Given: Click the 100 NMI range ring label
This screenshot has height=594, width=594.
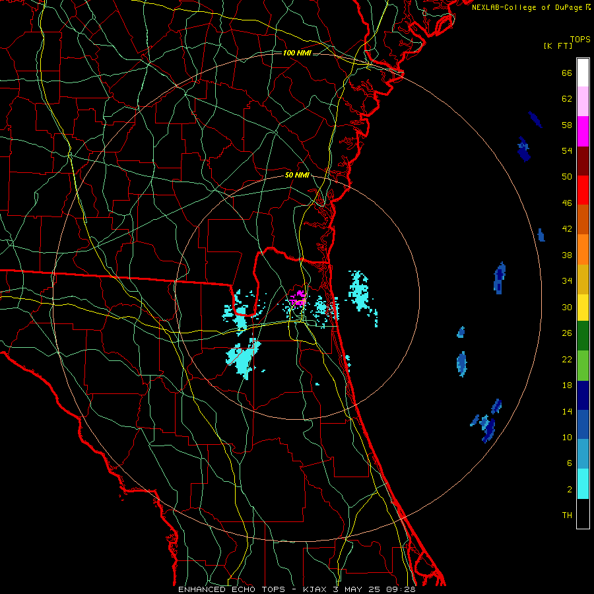Looking at the screenshot, I should point(297,53).
